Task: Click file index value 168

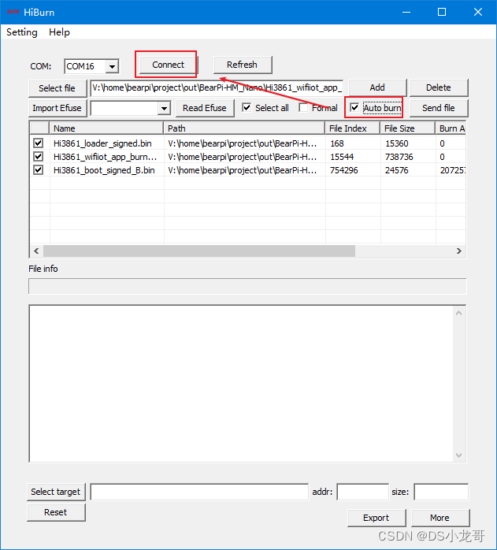Action: click(x=337, y=143)
